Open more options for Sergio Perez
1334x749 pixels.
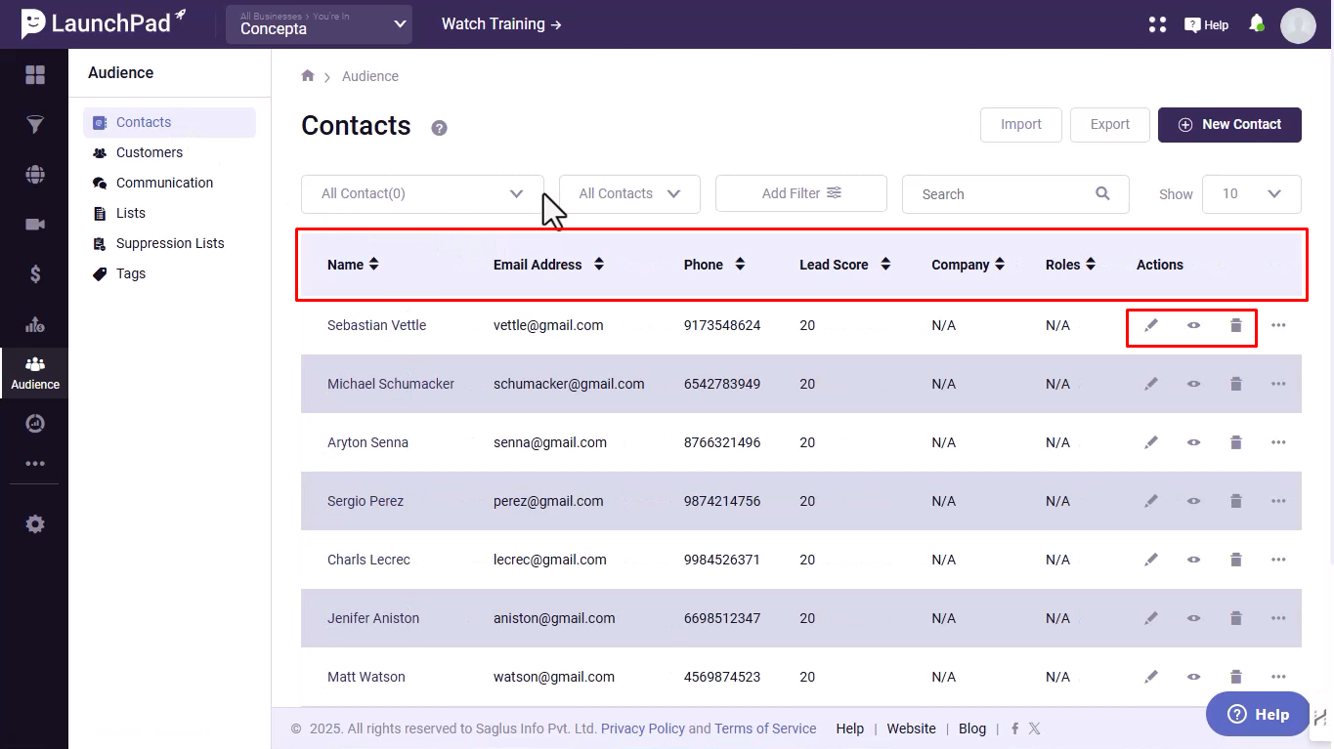pos(1278,501)
